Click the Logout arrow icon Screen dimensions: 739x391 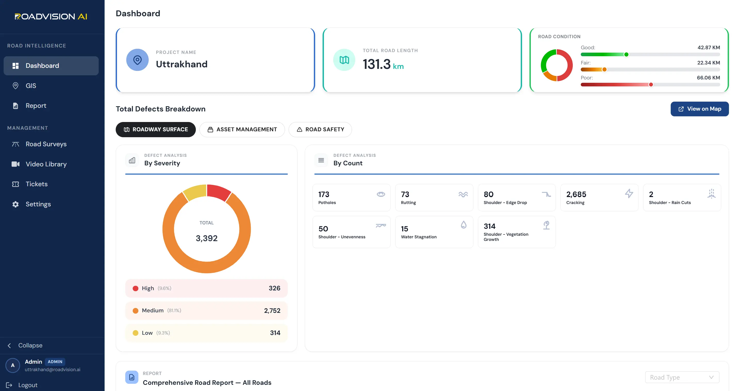point(9,385)
